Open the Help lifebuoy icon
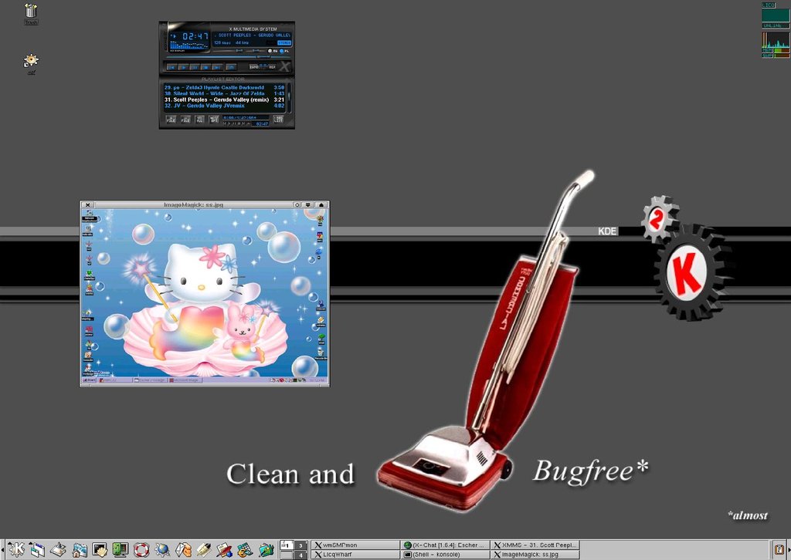Viewport: 791px width, 560px height. pyautogui.click(x=141, y=549)
